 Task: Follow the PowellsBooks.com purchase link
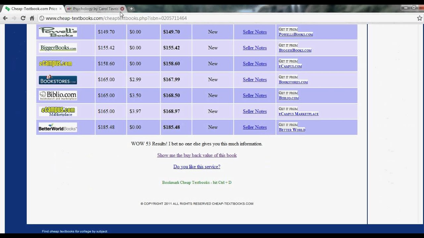[x=296, y=34]
